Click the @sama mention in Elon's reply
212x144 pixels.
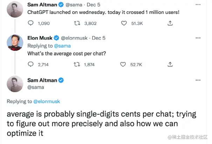coord(62,46)
